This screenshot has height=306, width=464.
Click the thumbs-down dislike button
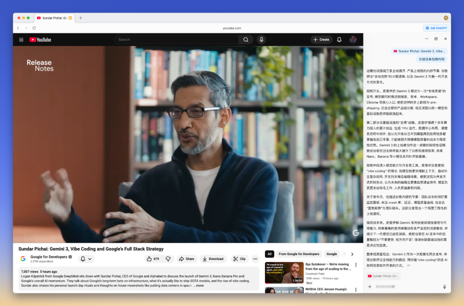pos(168,259)
